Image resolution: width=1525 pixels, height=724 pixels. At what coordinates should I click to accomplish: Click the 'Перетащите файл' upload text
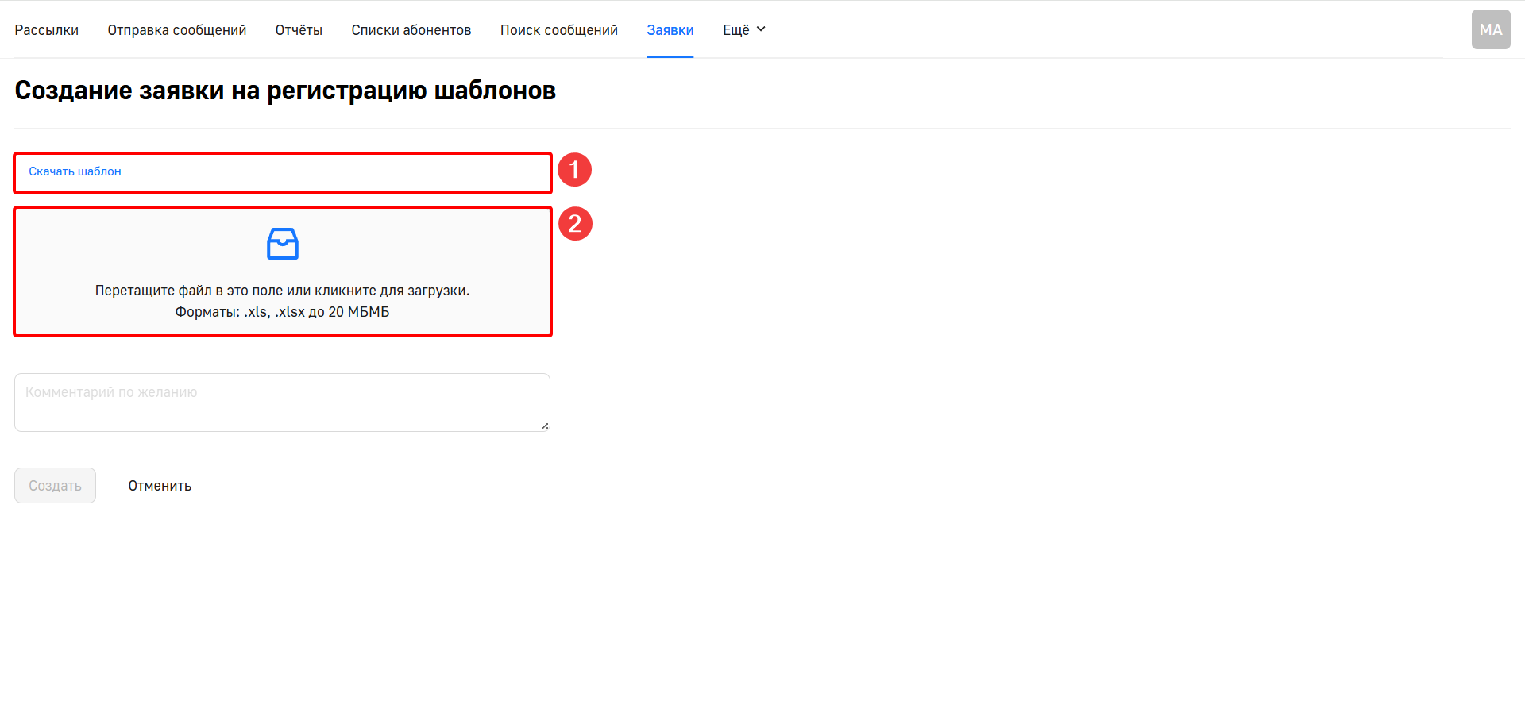pos(282,291)
